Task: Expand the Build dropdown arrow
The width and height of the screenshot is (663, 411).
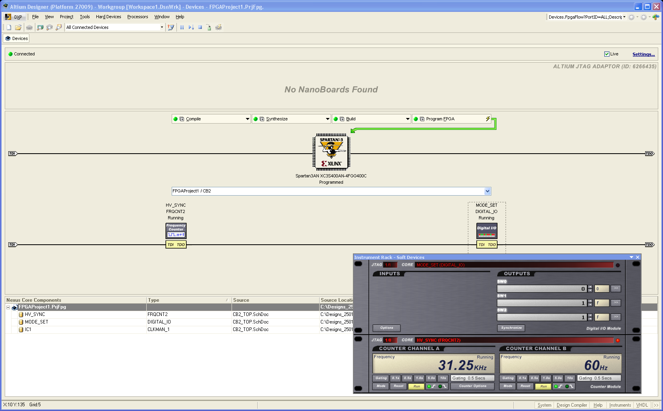Action: [x=408, y=119]
